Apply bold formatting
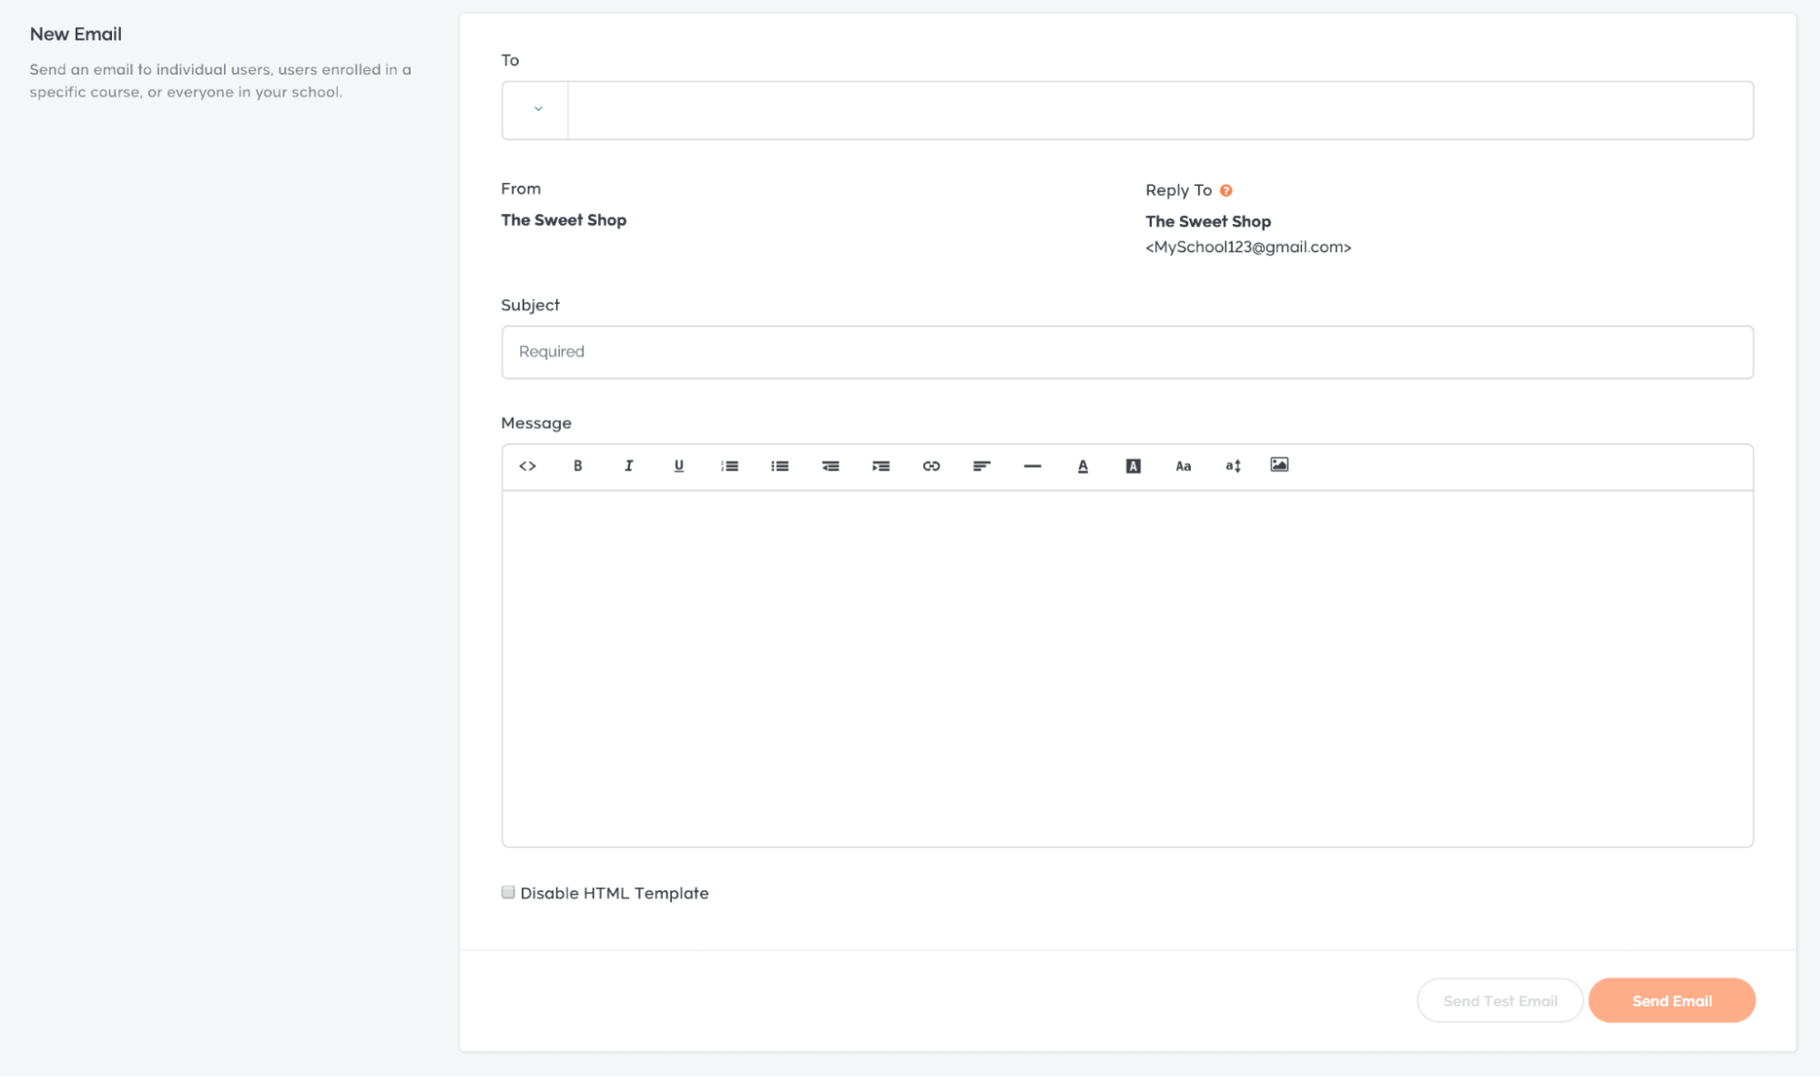Image resolution: width=1820 pixels, height=1077 pixels. coord(577,466)
